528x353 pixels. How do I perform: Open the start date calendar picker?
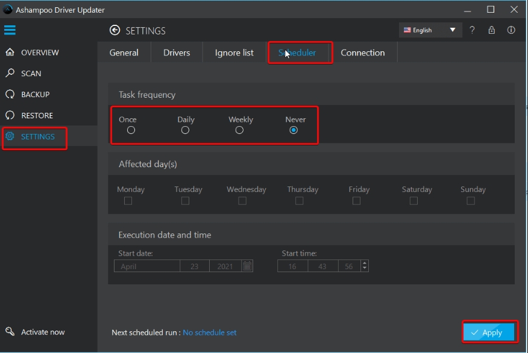(x=247, y=266)
